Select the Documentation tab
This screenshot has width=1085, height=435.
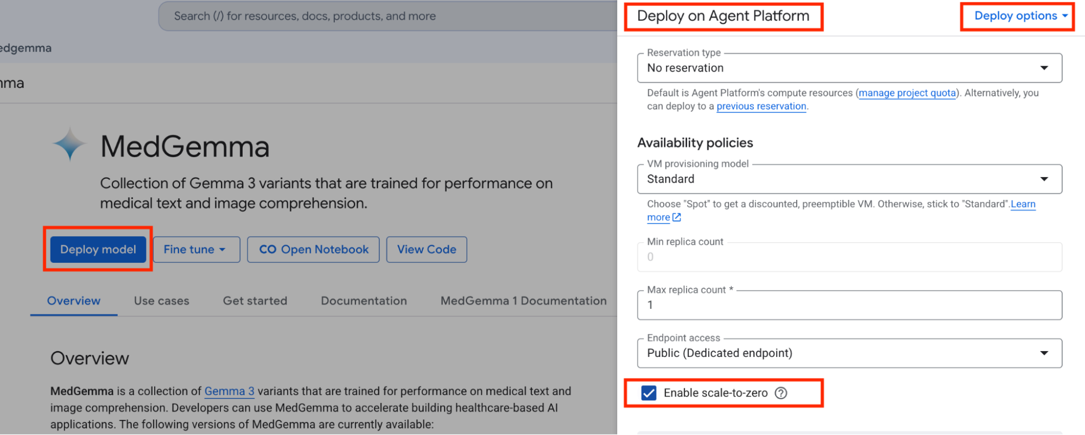click(364, 301)
